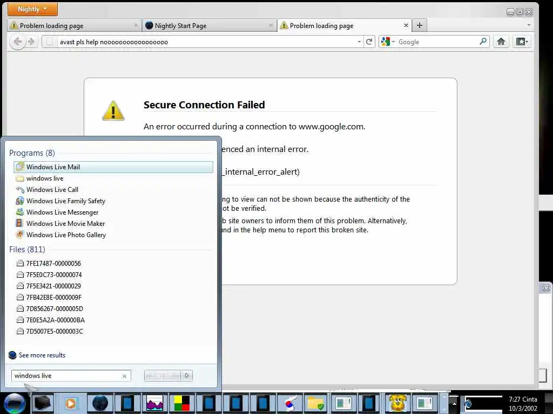The height and width of the screenshot is (414, 553).
Task: Open file 7D5007E5-0000003C
Action: tap(113, 332)
